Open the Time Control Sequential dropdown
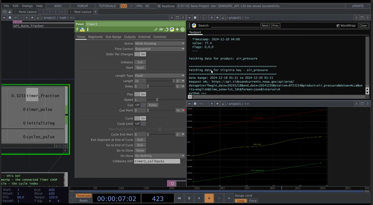 [159, 49]
